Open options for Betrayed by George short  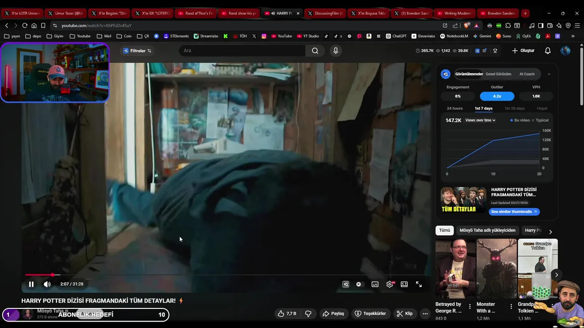[470, 307]
